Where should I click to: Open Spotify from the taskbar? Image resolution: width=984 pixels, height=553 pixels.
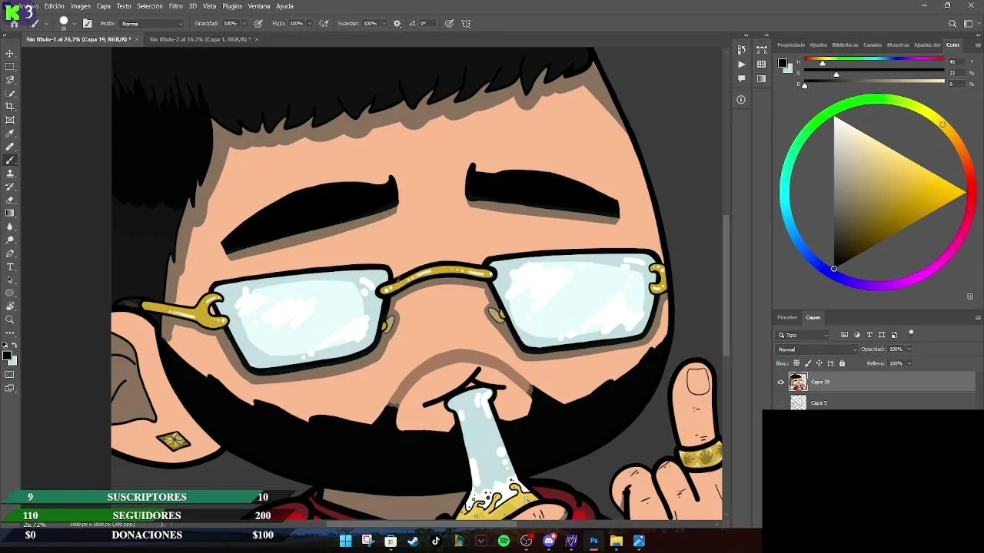pos(504,541)
